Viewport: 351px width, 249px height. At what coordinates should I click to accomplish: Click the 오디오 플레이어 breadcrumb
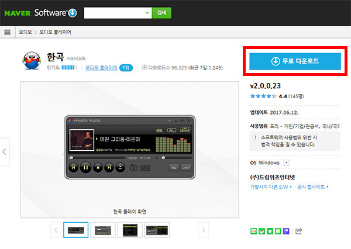click(x=56, y=32)
